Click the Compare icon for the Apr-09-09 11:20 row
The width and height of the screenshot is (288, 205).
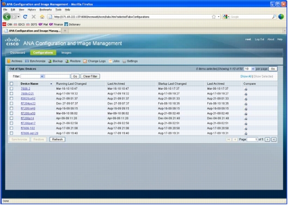tap(246, 119)
